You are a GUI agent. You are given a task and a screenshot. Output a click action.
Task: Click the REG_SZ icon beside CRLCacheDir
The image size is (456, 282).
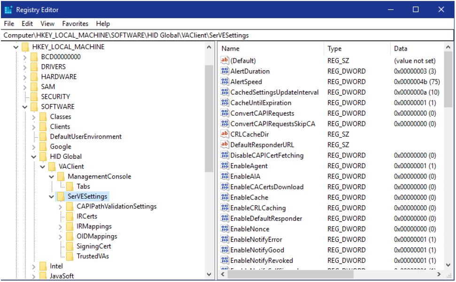click(224, 134)
